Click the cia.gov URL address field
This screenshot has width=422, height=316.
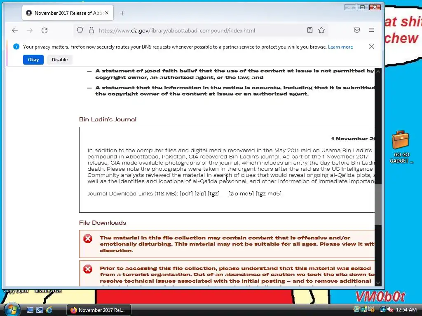201,30
